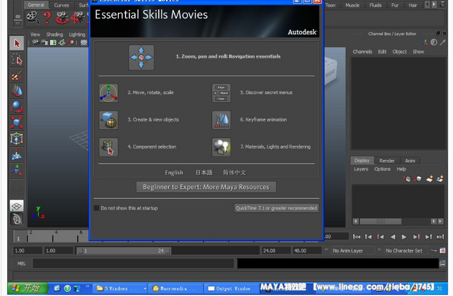Enable 'Do not show this at startup'
The image size is (453, 296).
point(97,208)
